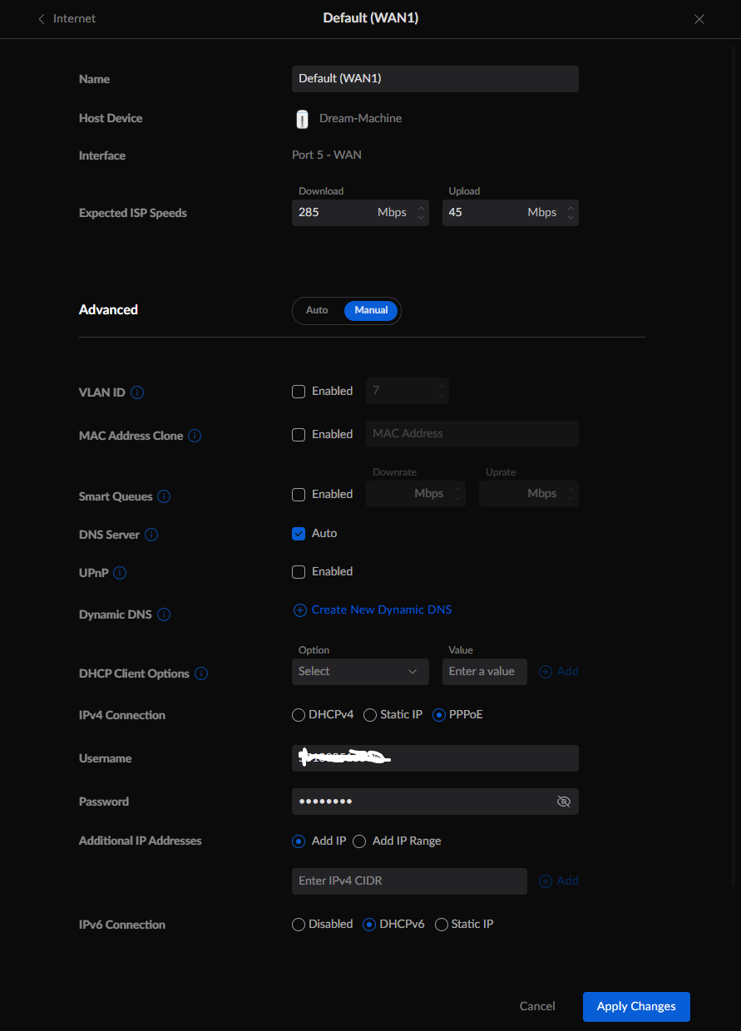Click the Port 5 - WAN interface text
Viewport: 741px width, 1031px height.
coord(327,155)
